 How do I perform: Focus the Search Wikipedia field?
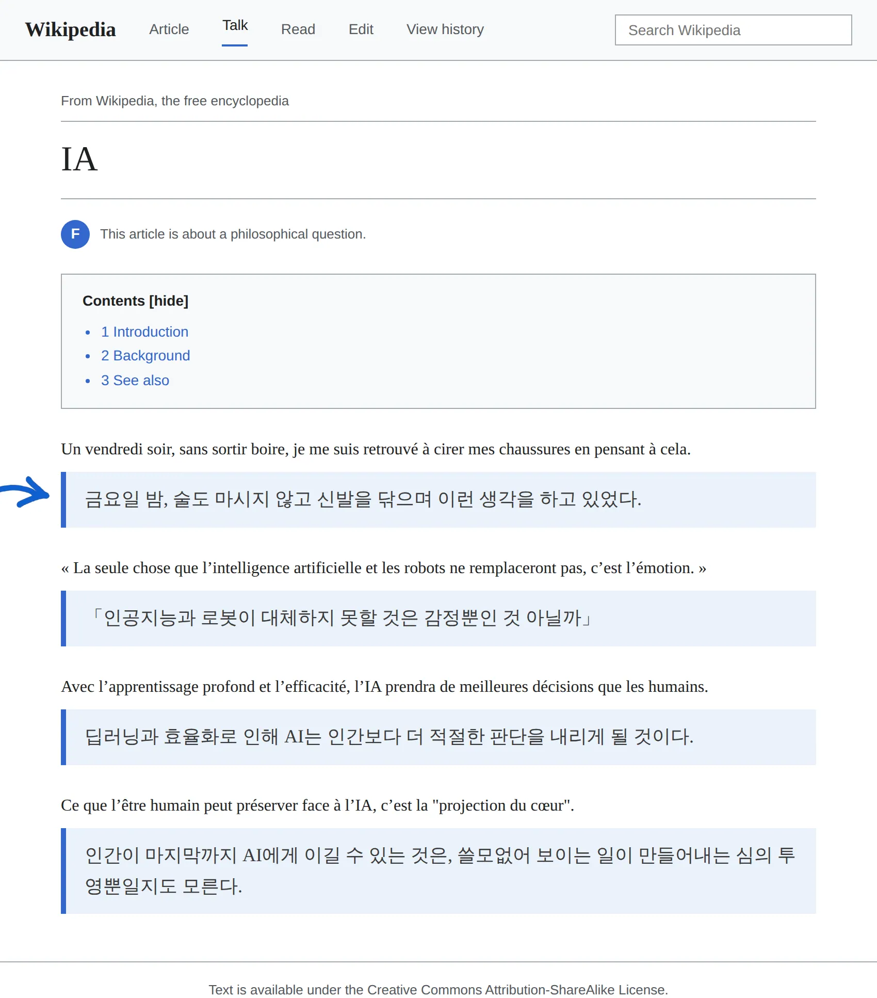(x=733, y=30)
